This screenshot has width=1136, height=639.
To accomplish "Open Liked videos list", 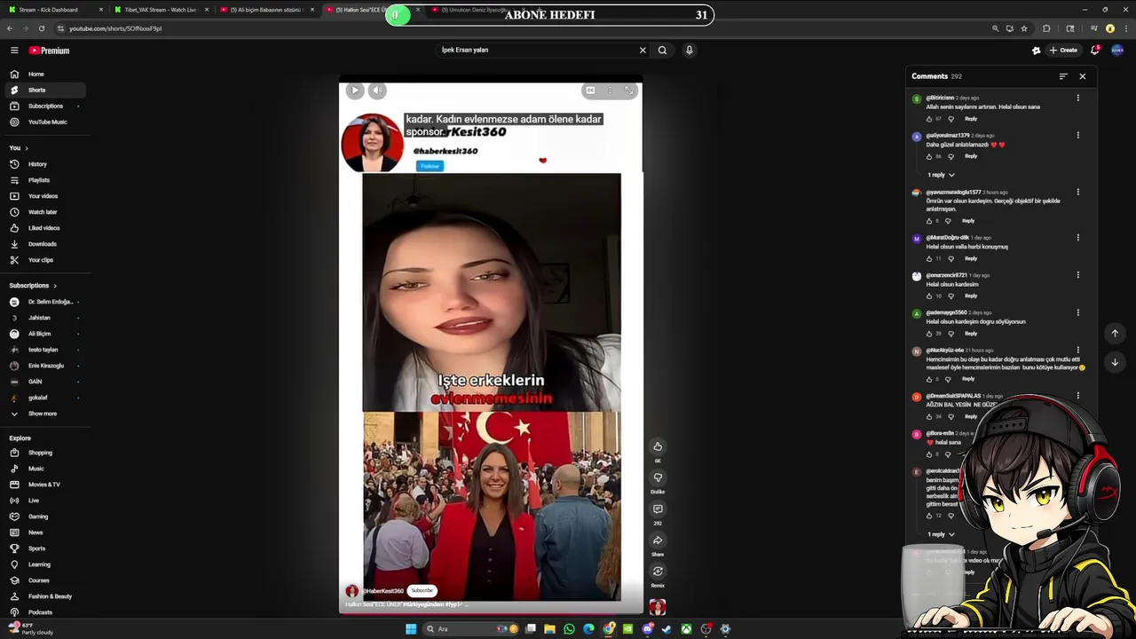I will point(43,228).
